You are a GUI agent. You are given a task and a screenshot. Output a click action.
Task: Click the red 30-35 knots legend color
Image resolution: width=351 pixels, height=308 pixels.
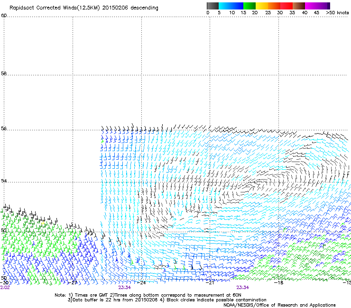pos(286,6)
